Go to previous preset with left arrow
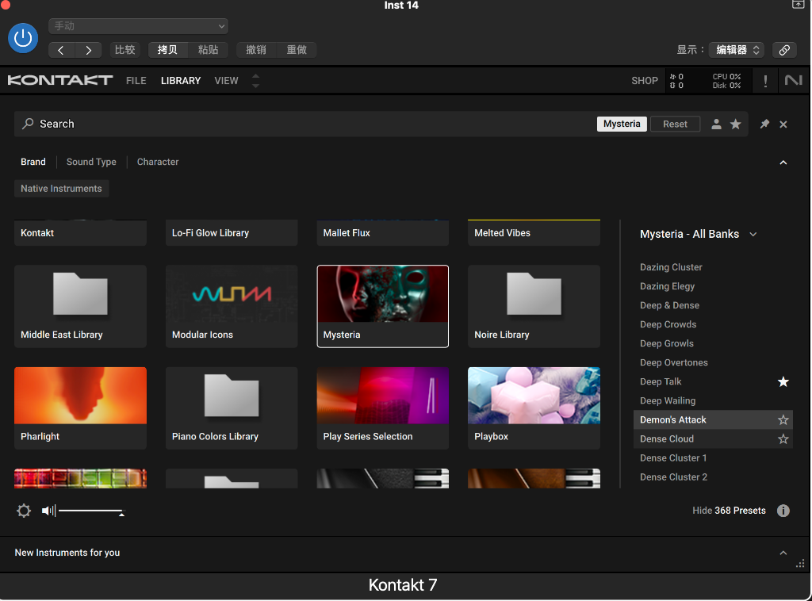812x601 pixels. (x=61, y=50)
